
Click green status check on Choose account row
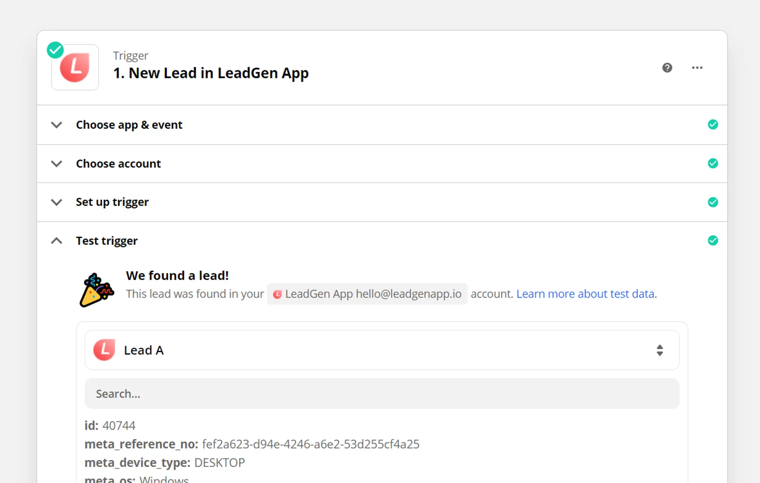click(712, 163)
